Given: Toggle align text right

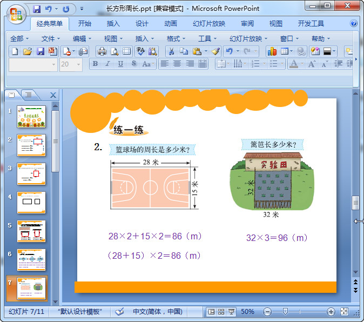Looking at the screenshot, I should [x=190, y=64].
